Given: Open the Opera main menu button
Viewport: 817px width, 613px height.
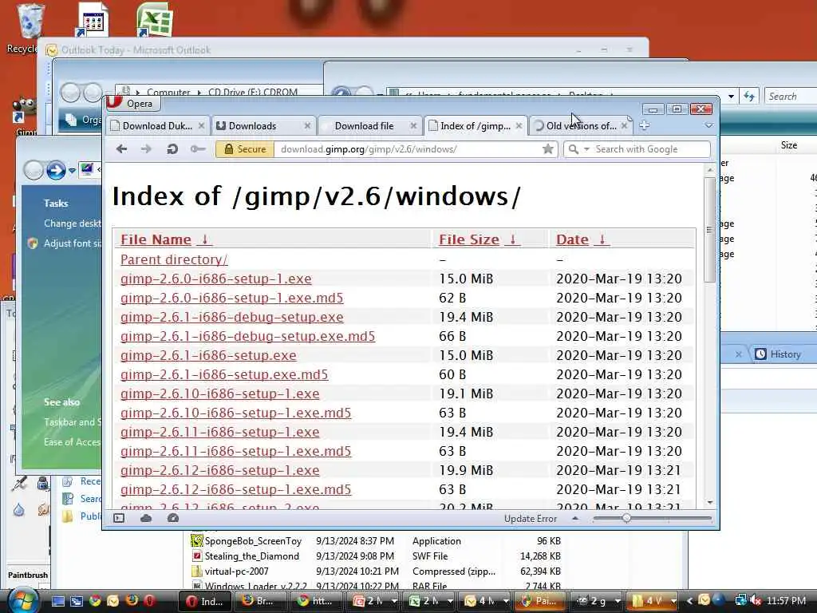Looking at the screenshot, I should click(x=132, y=103).
